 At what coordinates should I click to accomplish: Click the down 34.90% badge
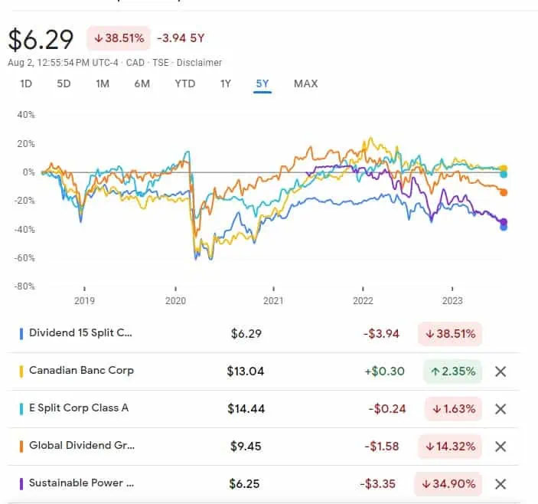pos(448,484)
